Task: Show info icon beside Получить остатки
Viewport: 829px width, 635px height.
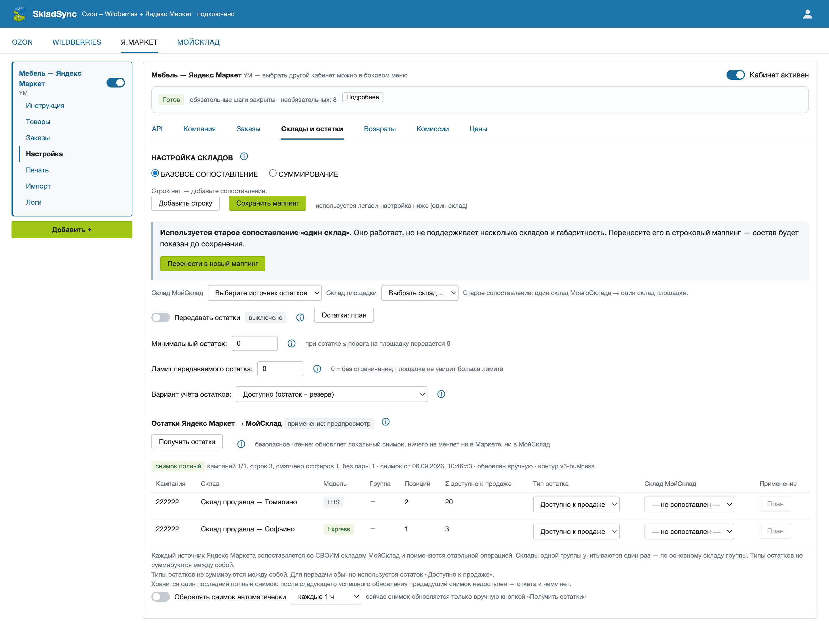Action: 241,444
